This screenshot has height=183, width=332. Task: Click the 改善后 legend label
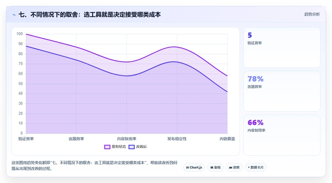(141, 147)
